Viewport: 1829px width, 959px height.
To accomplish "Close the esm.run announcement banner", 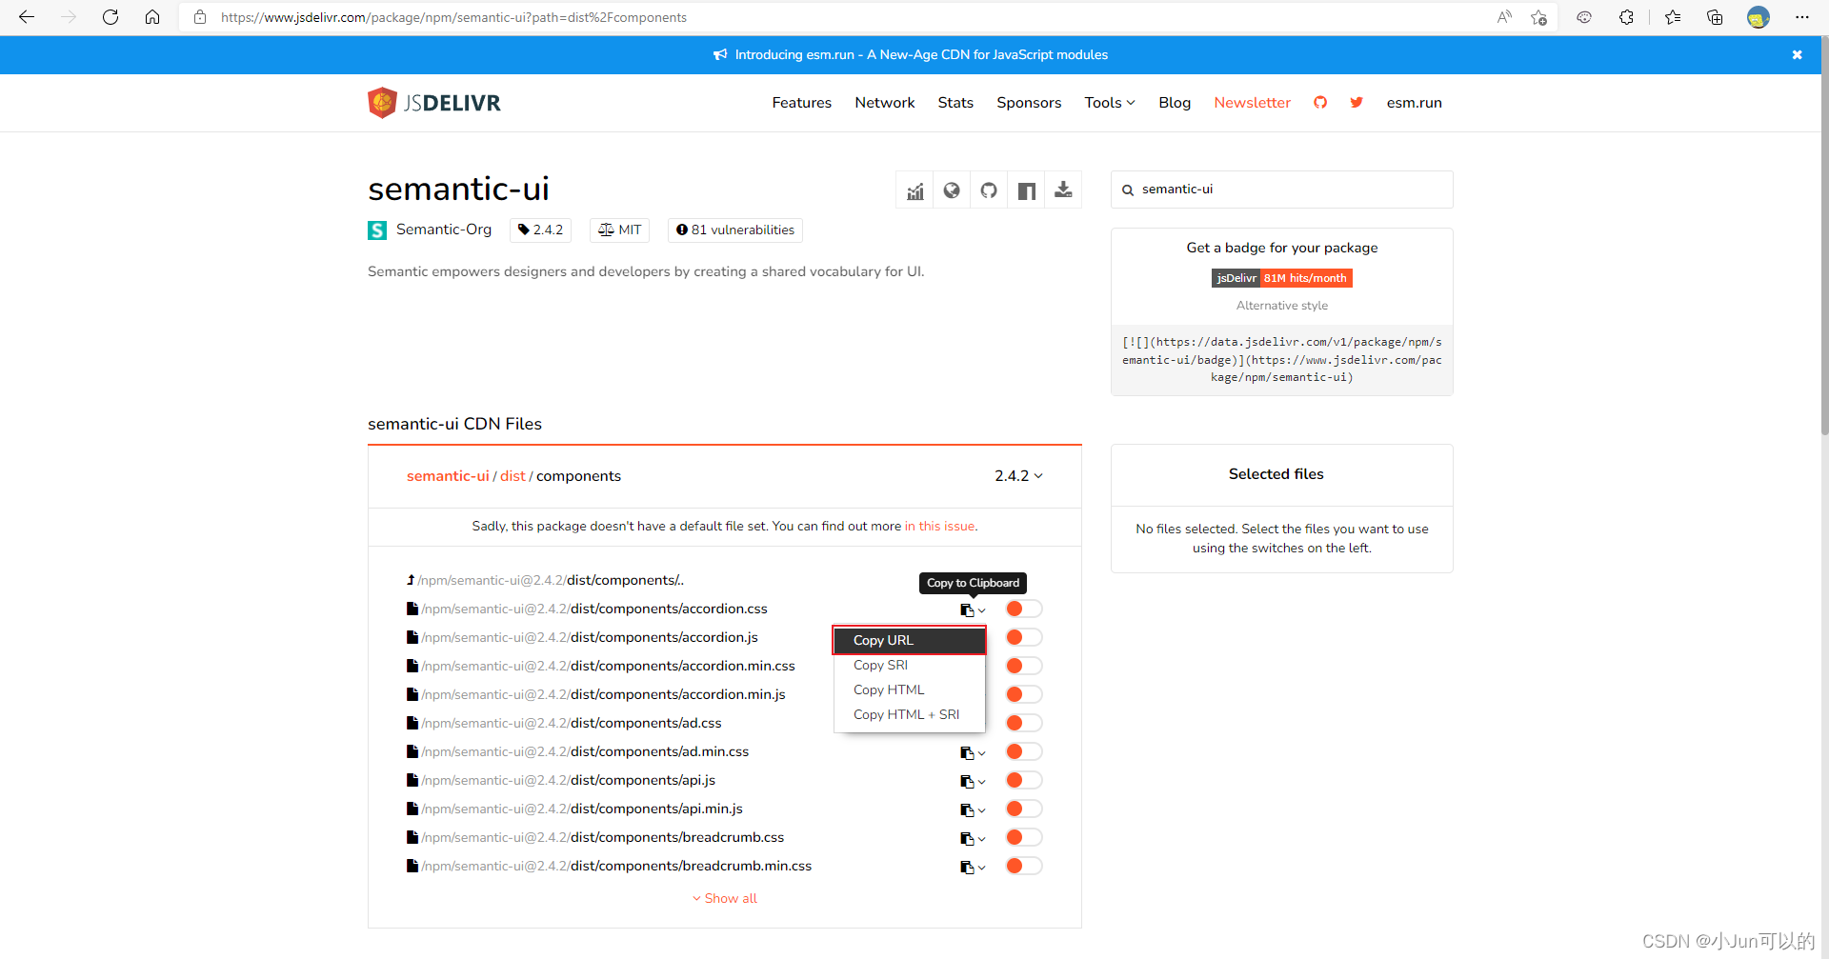I will click(x=1797, y=55).
